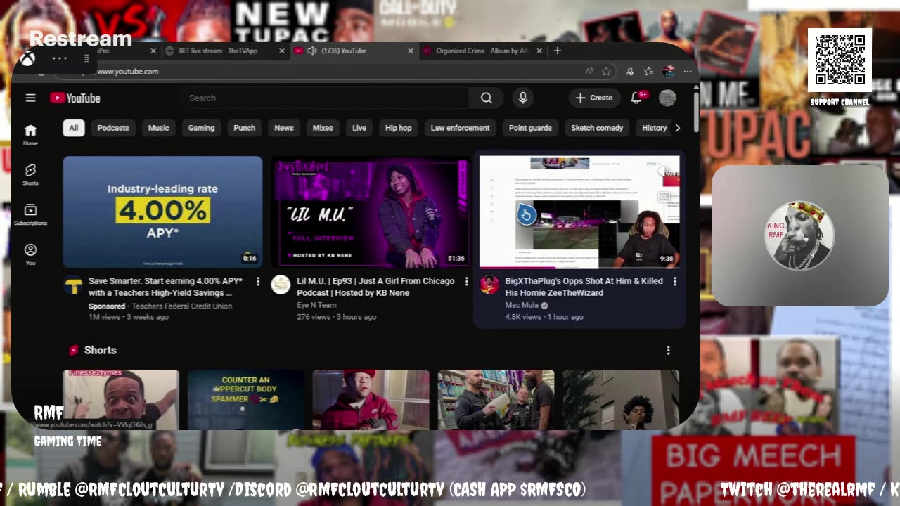
Task: Open the Shorts section more options
Action: pos(668,350)
